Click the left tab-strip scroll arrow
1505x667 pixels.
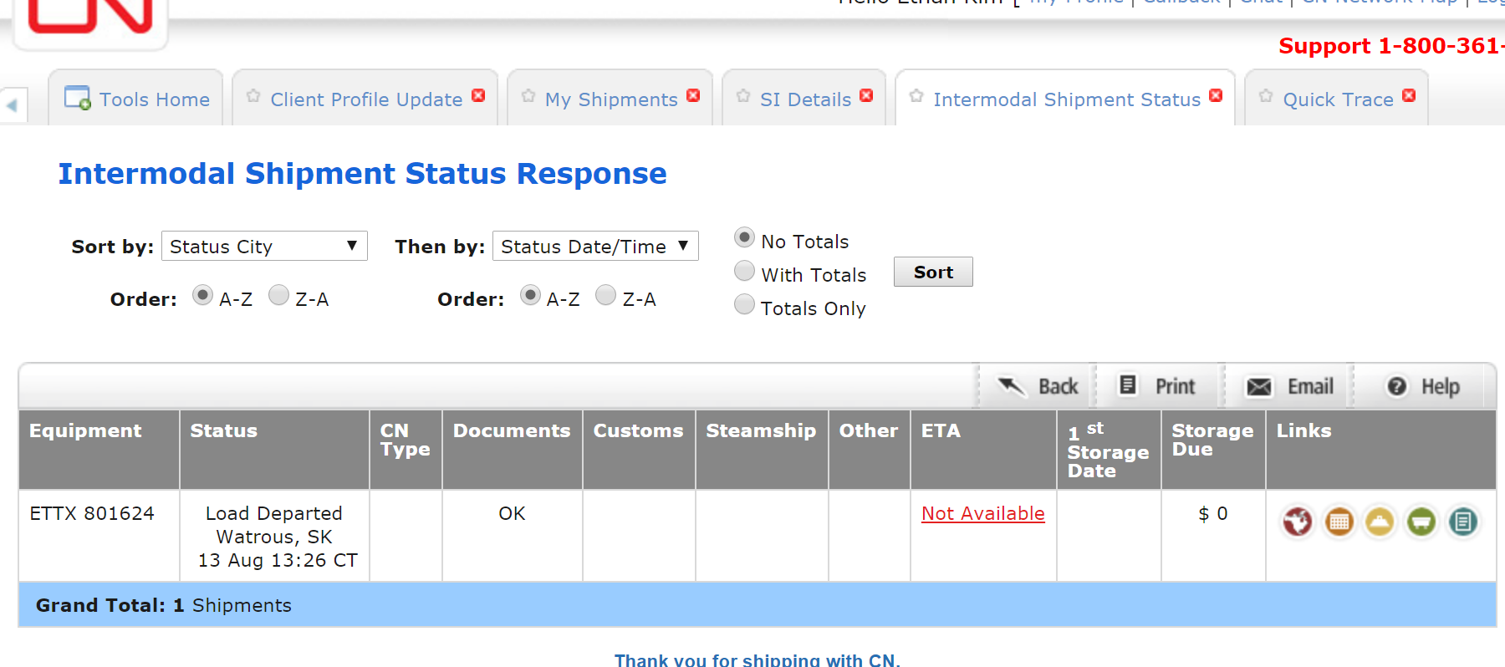(x=13, y=105)
